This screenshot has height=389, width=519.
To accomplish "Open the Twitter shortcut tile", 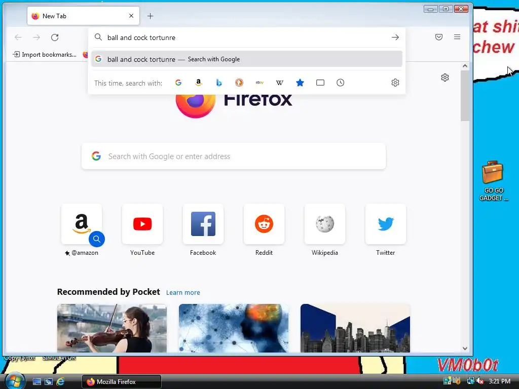I will click(386, 224).
